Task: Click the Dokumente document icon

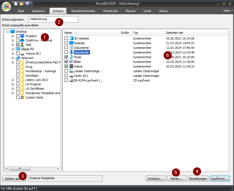Action: pyautogui.click(x=71, y=48)
